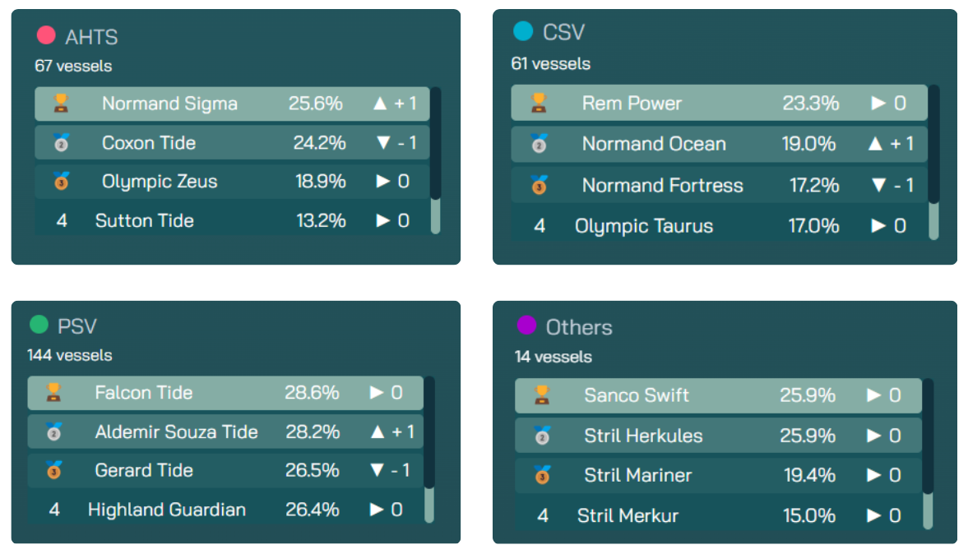Click the bronze medal icon beside Olympic Zeus
Viewport: 968px width, 554px height.
tap(61, 181)
